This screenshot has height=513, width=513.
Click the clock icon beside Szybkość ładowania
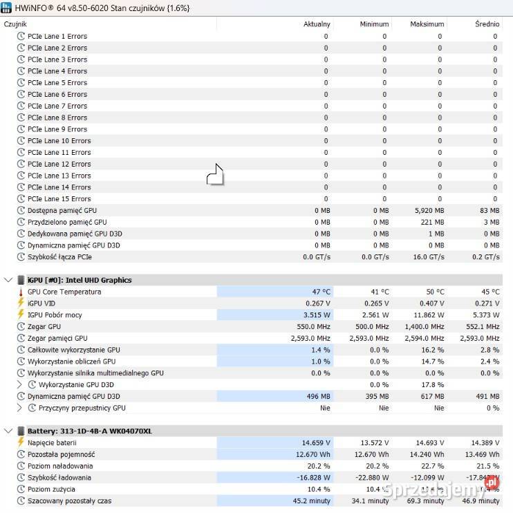click(x=21, y=478)
